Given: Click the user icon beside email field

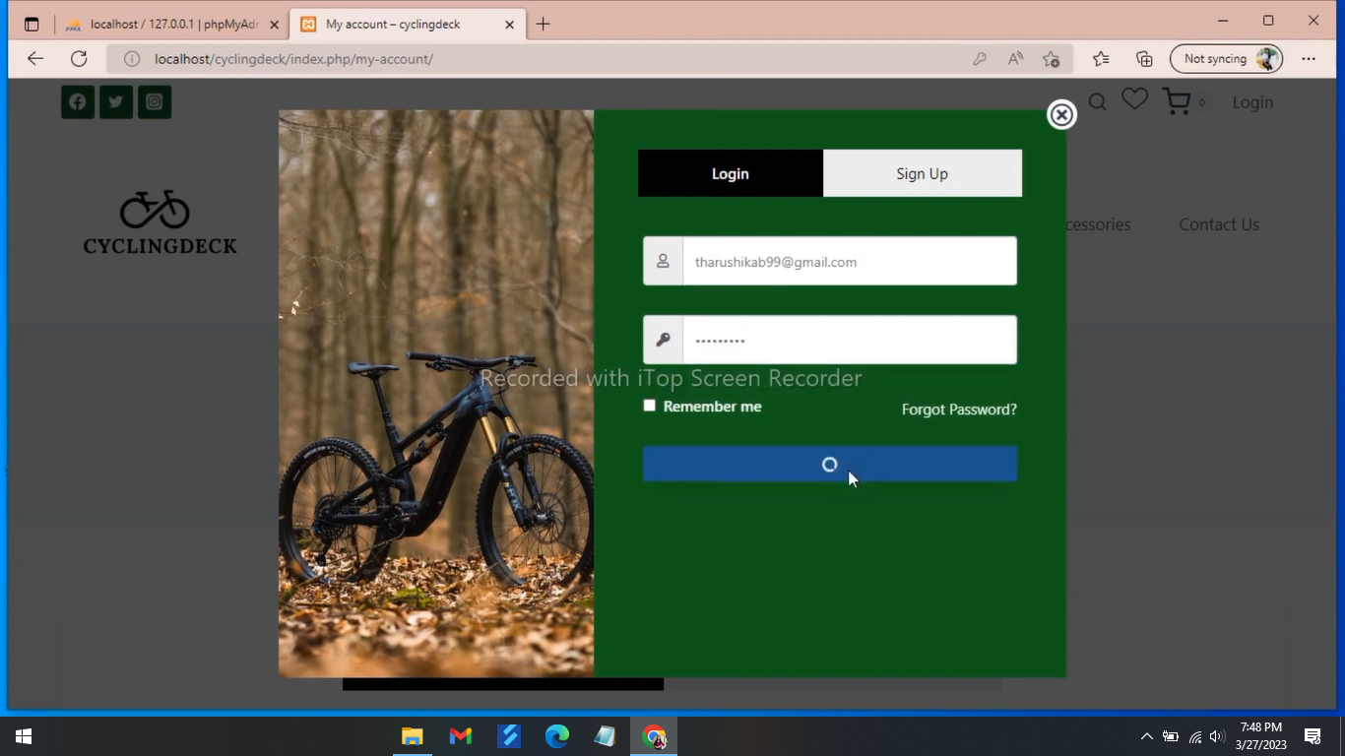Looking at the screenshot, I should click(663, 262).
